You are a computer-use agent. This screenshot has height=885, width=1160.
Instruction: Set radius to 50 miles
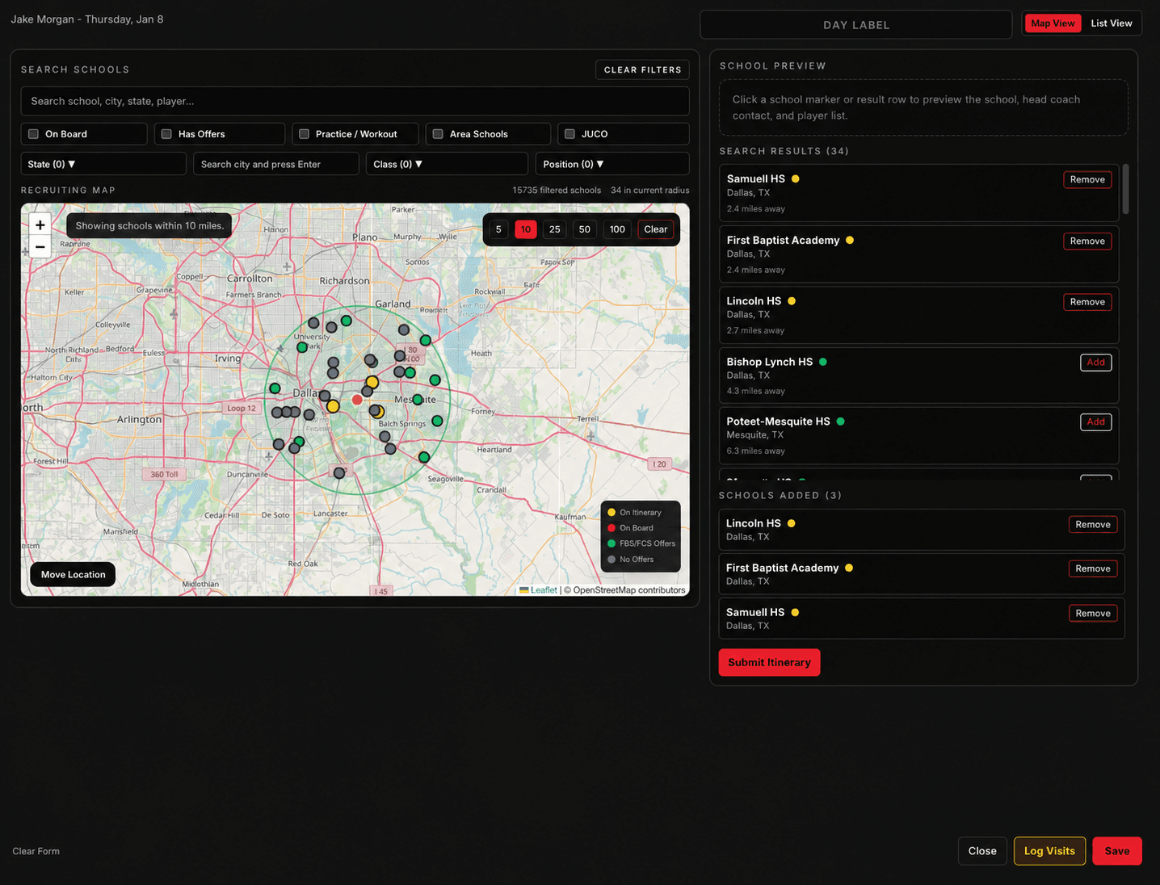[585, 229]
